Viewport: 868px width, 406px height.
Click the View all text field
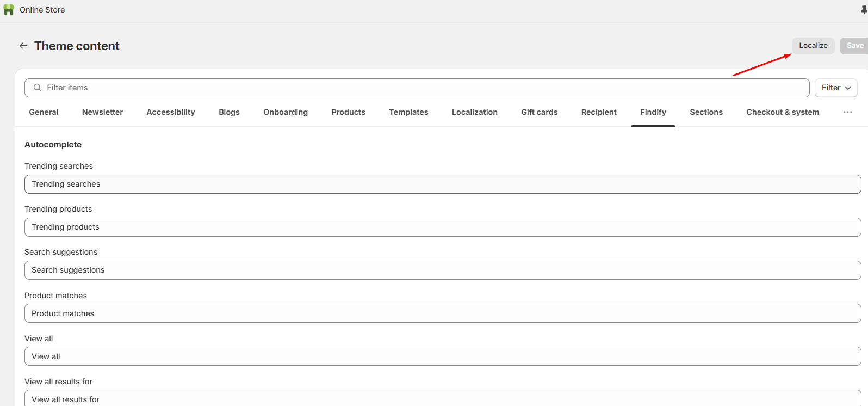pyautogui.click(x=443, y=356)
